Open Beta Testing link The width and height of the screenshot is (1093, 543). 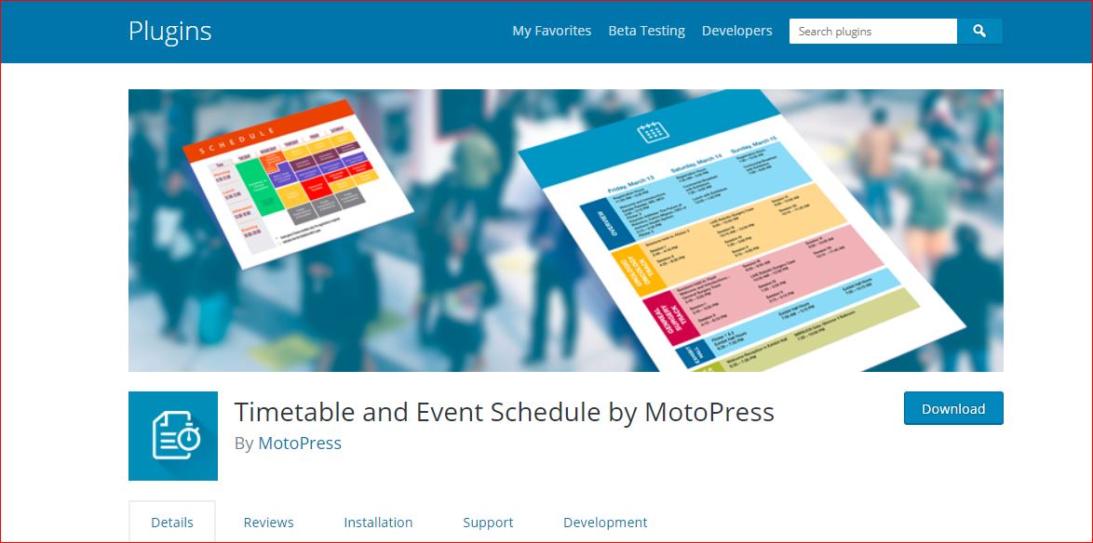pos(646,32)
